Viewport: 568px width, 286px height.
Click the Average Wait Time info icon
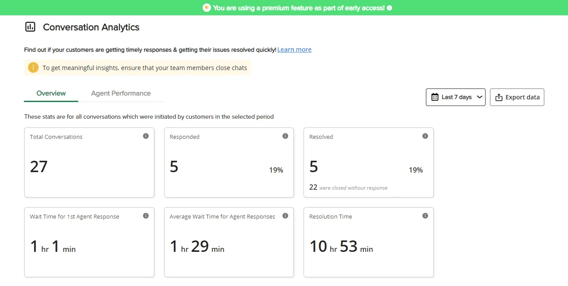click(286, 215)
